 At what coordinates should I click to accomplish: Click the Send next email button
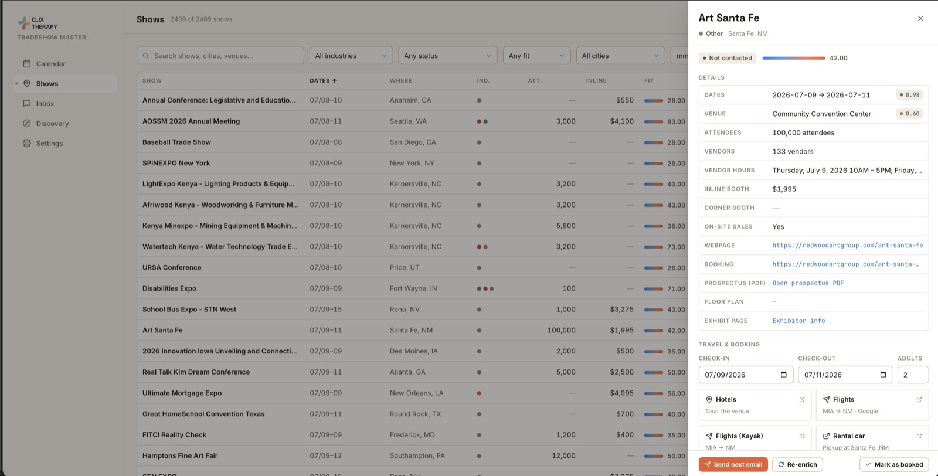(733, 464)
